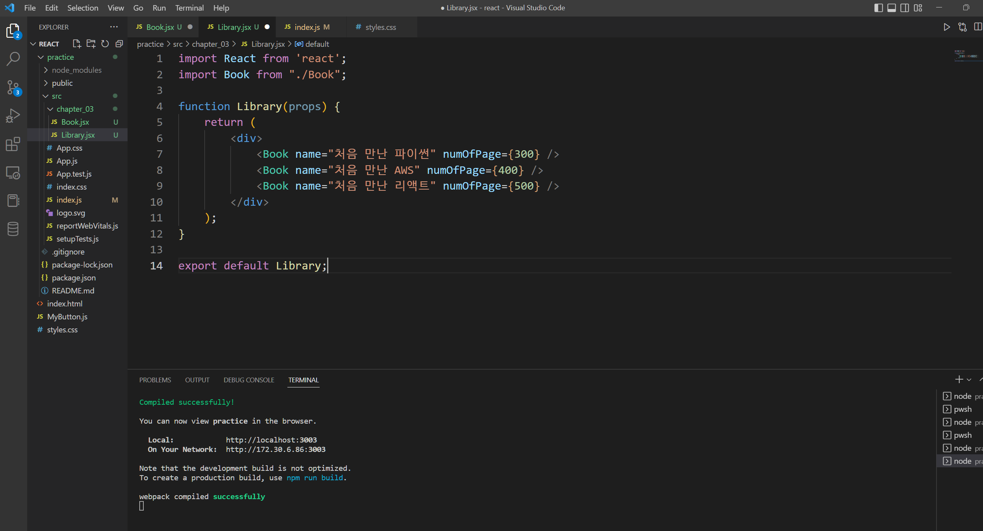The image size is (983, 531).
Task: Open terminal launch profile dropdown arrow
Action: 969,380
